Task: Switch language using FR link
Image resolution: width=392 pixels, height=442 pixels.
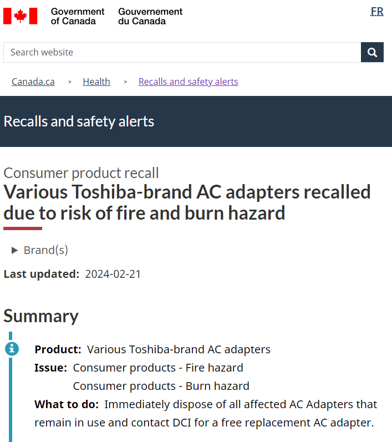Action: 377,12
